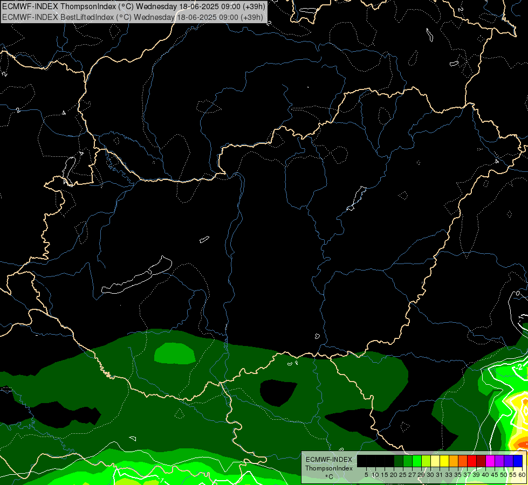Click the black legend swatch between 15 and 20
528x485 pixels.
[389, 461]
